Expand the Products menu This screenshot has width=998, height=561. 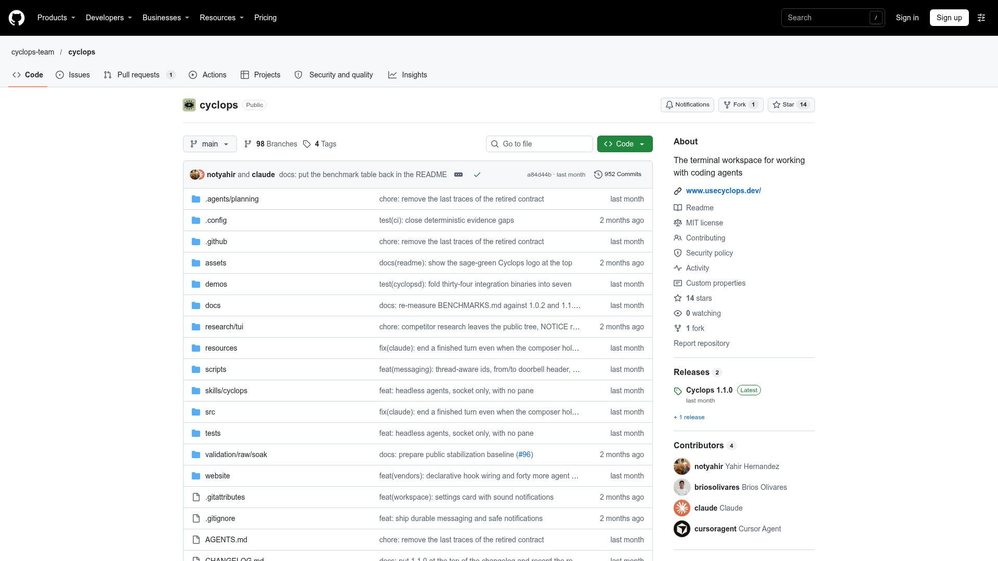point(56,18)
